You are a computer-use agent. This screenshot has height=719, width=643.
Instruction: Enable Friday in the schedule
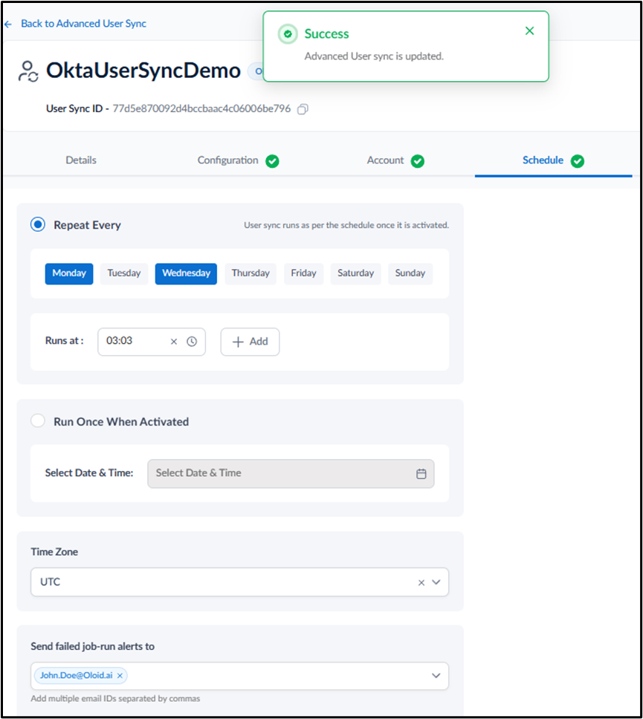(x=303, y=274)
